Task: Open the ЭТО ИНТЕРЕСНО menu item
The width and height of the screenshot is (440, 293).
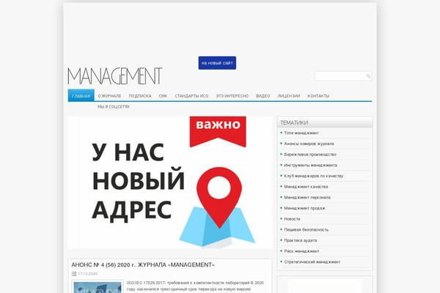Action: pos(232,96)
